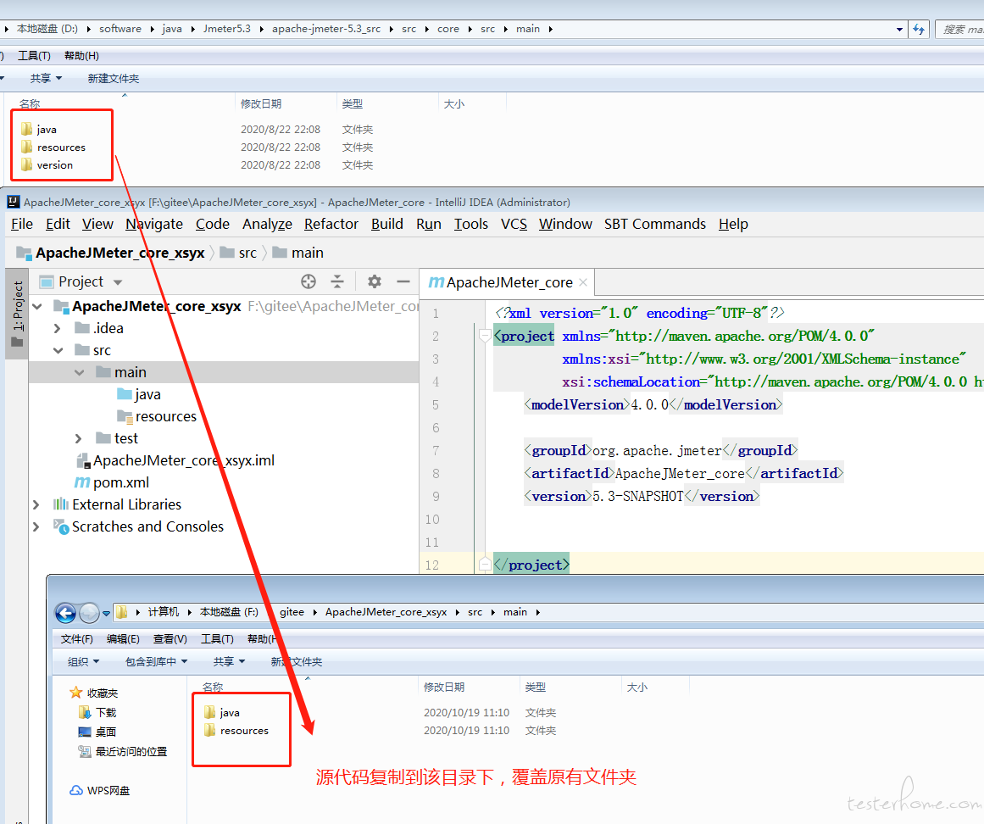Click the fold marker on line 12 closing tag
Image resolution: width=984 pixels, height=824 pixels.
coord(485,565)
